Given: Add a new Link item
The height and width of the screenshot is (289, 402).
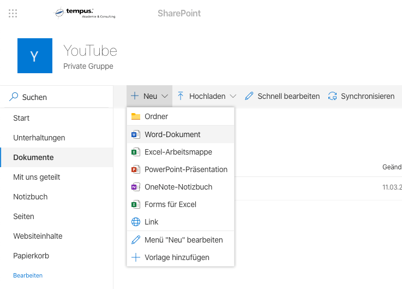Looking at the screenshot, I should point(181,222).
